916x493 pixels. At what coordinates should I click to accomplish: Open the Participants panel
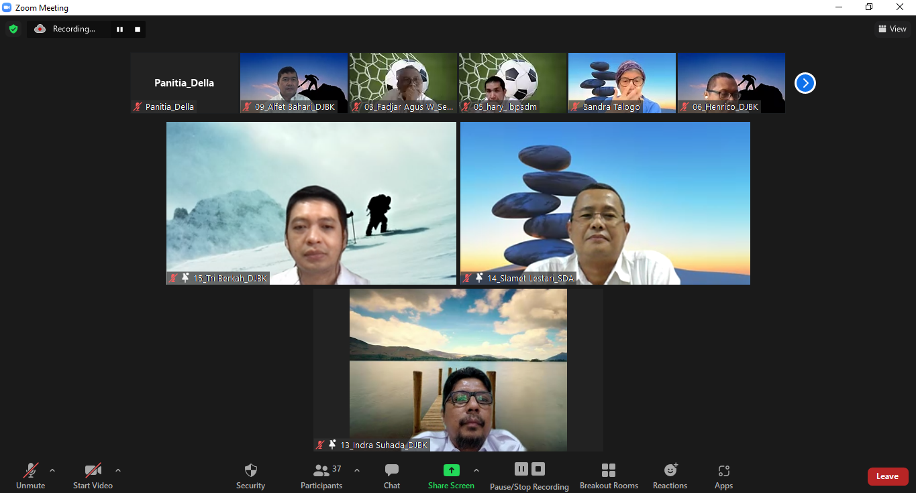321,476
